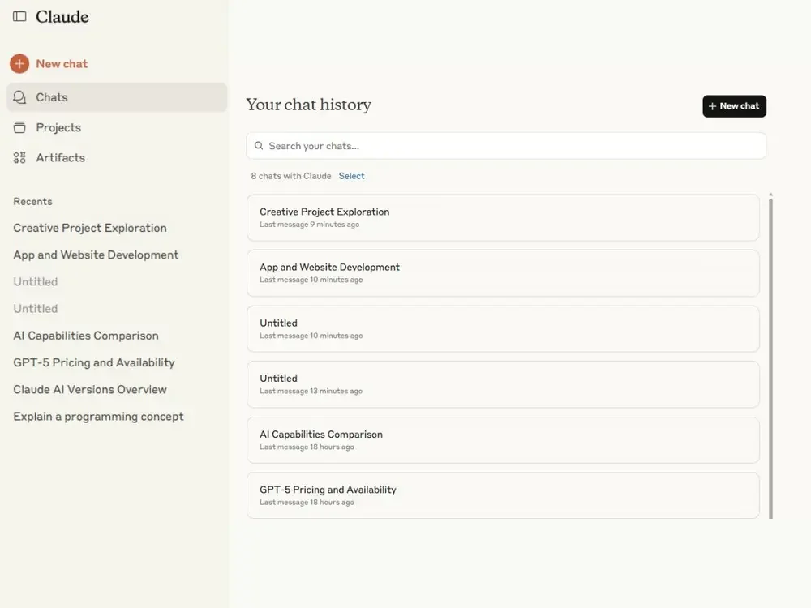
Task: Open Claude AI Versions Overview in Recents
Action: click(90, 389)
